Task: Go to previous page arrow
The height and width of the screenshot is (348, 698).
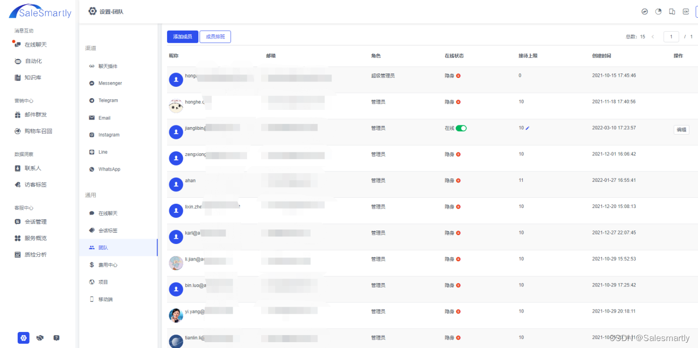Action: point(652,36)
